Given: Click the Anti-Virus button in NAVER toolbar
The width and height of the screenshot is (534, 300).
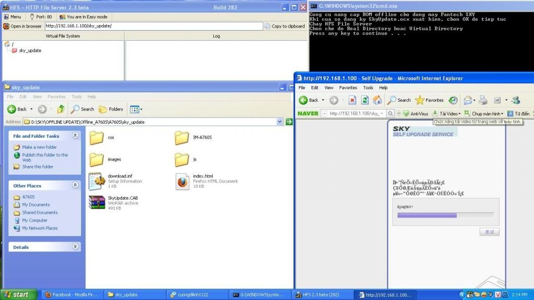Looking at the screenshot, I should [416, 114].
